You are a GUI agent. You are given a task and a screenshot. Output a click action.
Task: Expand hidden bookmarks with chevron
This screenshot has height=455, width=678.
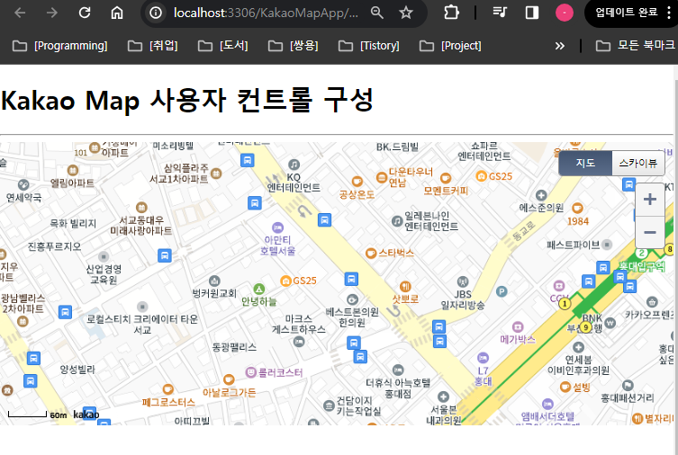point(559,46)
